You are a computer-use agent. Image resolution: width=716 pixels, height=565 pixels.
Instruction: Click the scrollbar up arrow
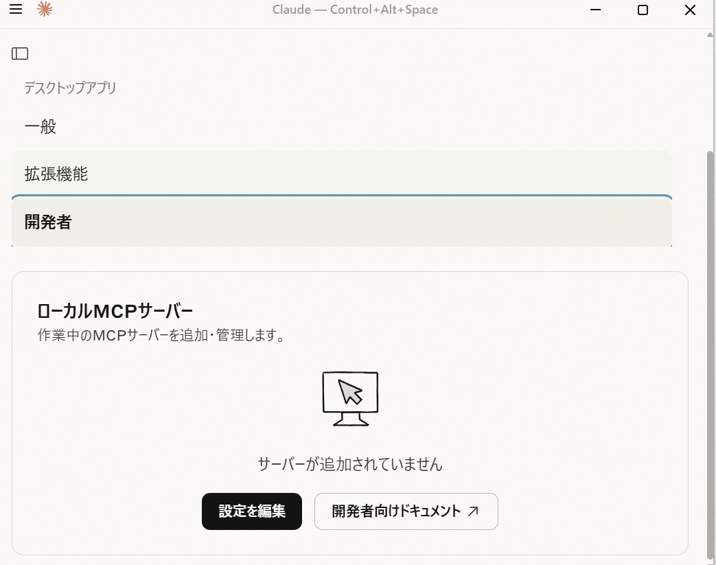pos(710,35)
